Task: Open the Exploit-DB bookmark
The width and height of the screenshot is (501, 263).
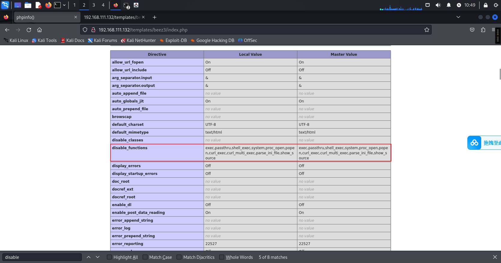Action: click(x=173, y=40)
